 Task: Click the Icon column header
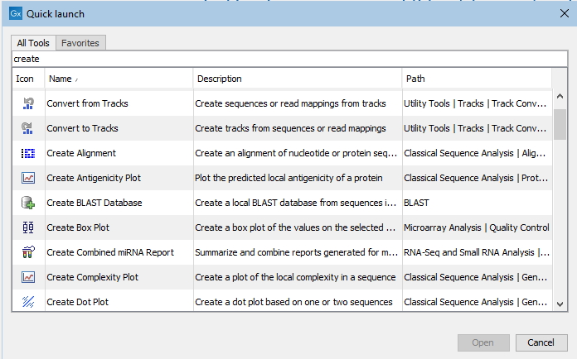pos(28,79)
